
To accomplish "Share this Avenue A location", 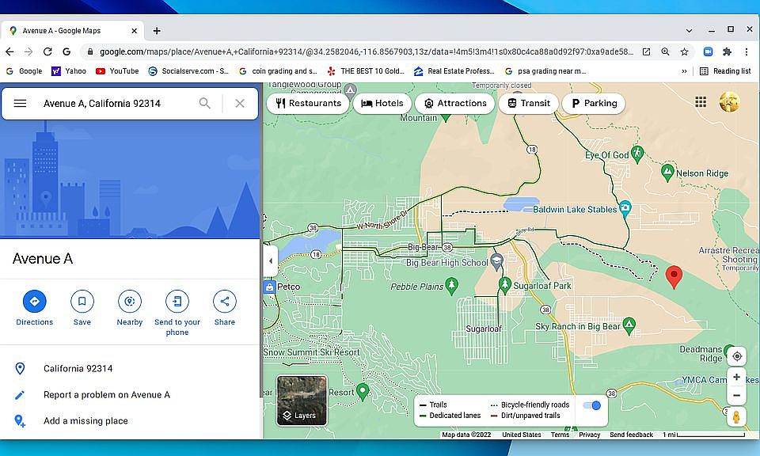I will click(224, 308).
